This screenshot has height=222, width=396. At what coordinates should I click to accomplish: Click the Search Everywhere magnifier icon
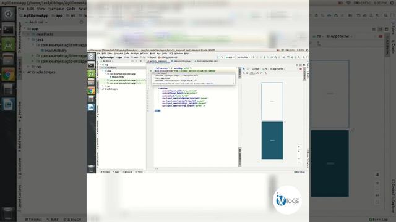[x=304, y=57]
